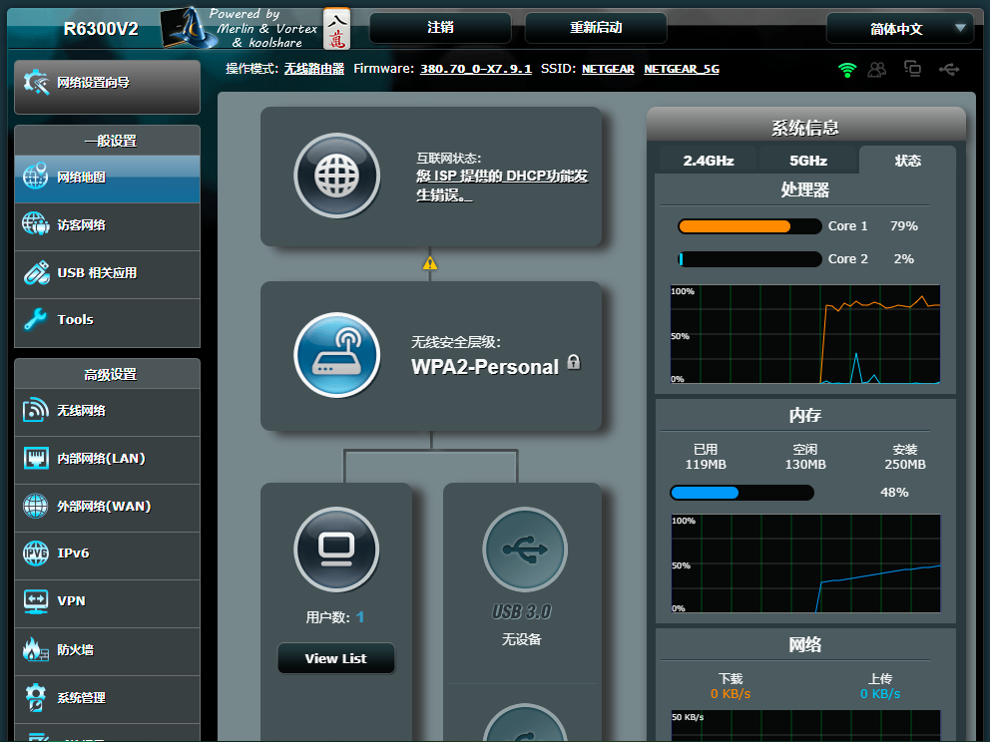Click the 注销 logout button

[440, 28]
